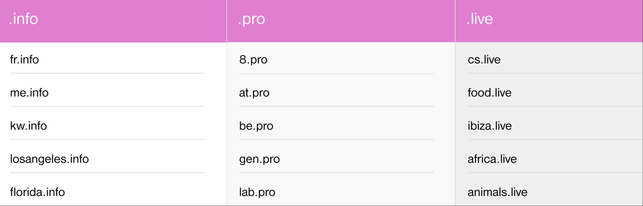Click the me.info domain entry
The height and width of the screenshot is (206, 643).
coord(29,93)
